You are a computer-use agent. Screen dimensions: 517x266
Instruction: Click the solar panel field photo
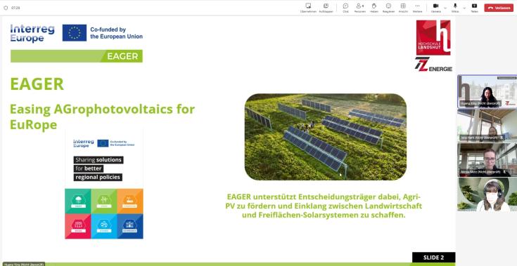pyautogui.click(x=326, y=137)
